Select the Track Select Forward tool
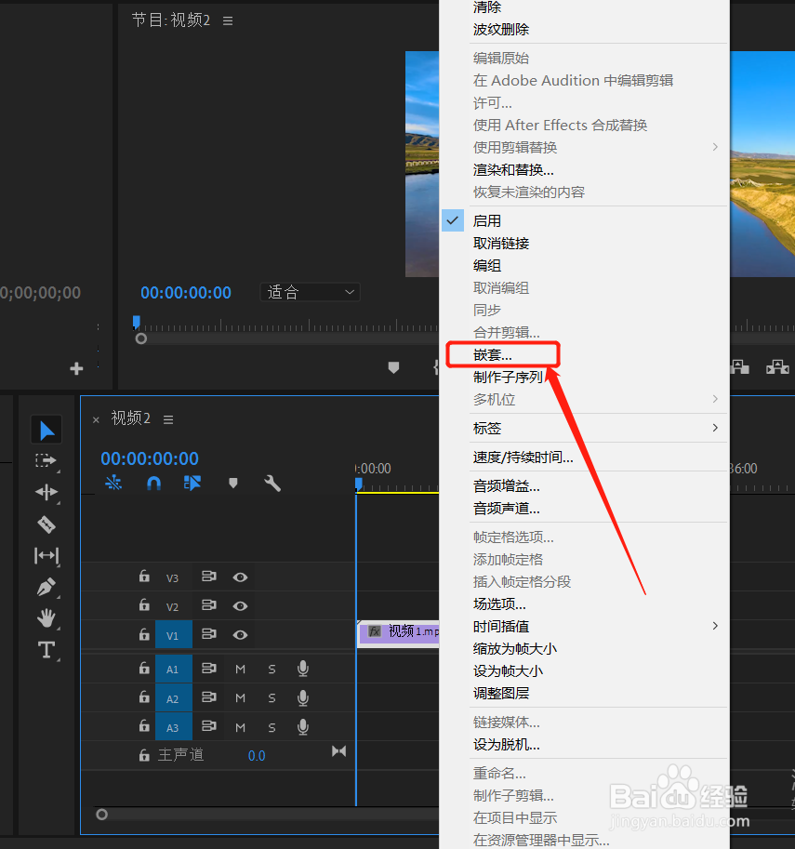This screenshot has height=849, width=795. tap(46, 461)
